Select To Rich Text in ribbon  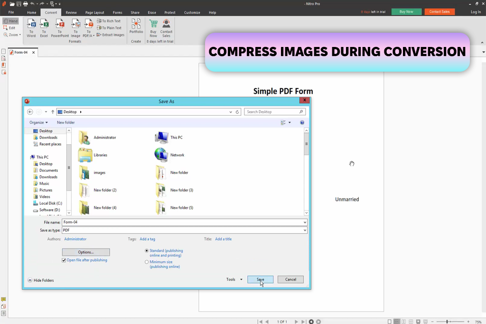tap(109, 21)
